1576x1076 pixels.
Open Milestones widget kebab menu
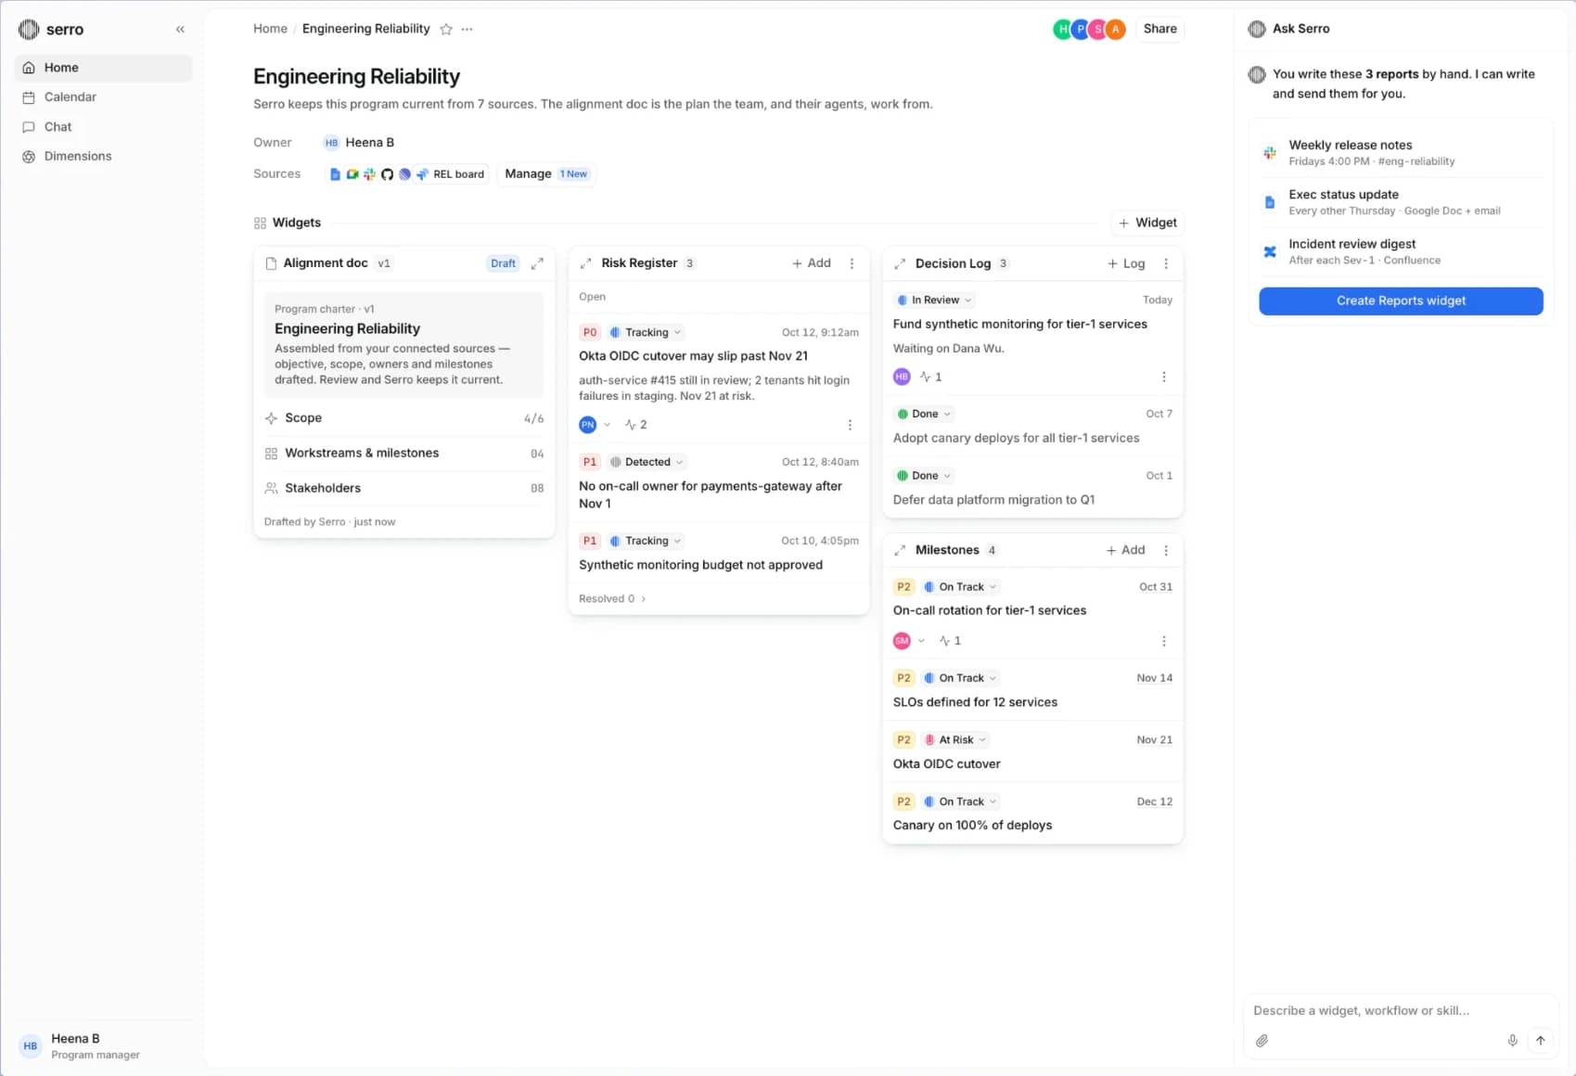pyautogui.click(x=1166, y=550)
